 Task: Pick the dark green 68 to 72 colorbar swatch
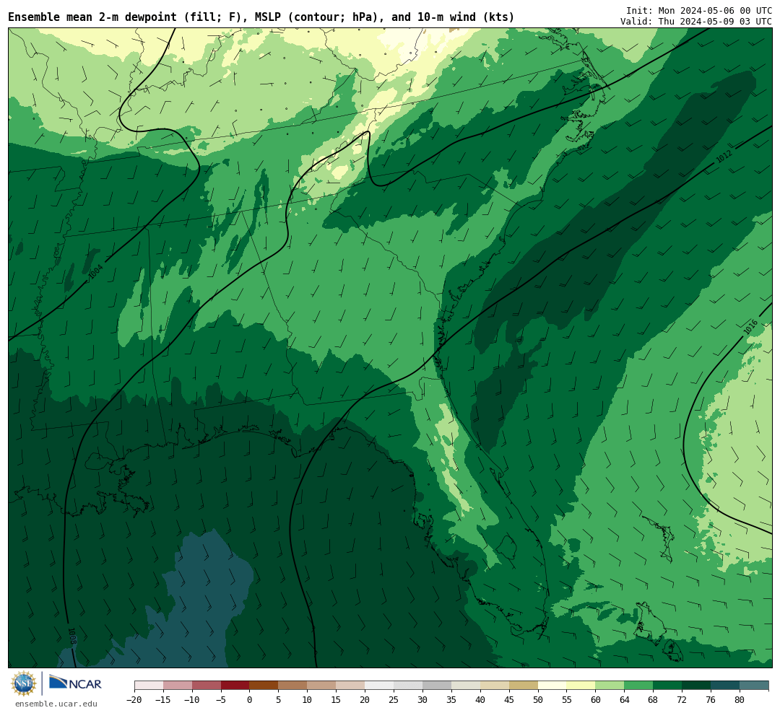coord(667,686)
